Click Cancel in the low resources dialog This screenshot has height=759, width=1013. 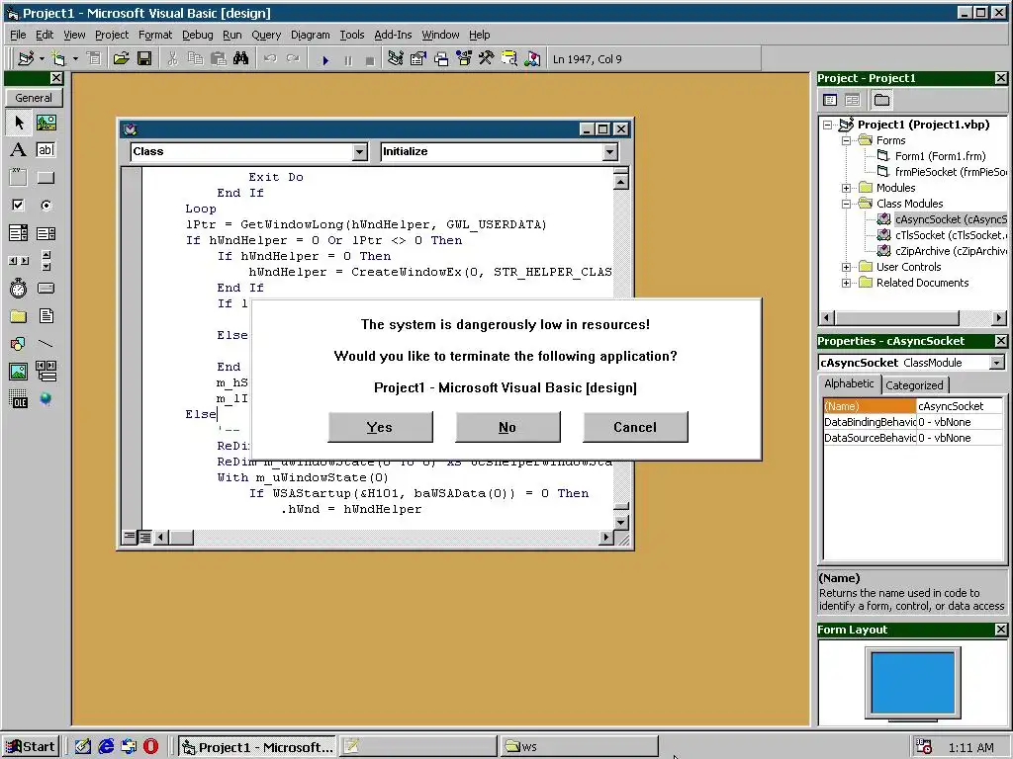pos(635,427)
